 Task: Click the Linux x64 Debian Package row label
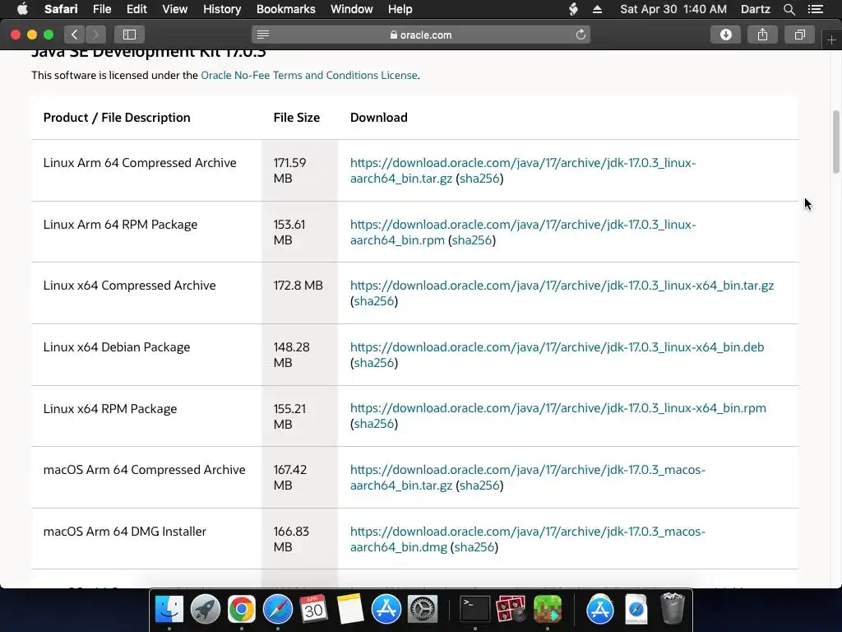(x=117, y=347)
